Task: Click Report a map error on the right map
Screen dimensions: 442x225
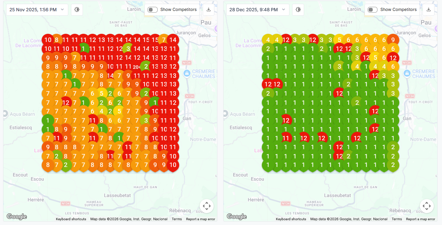Action: pyautogui.click(x=420, y=219)
